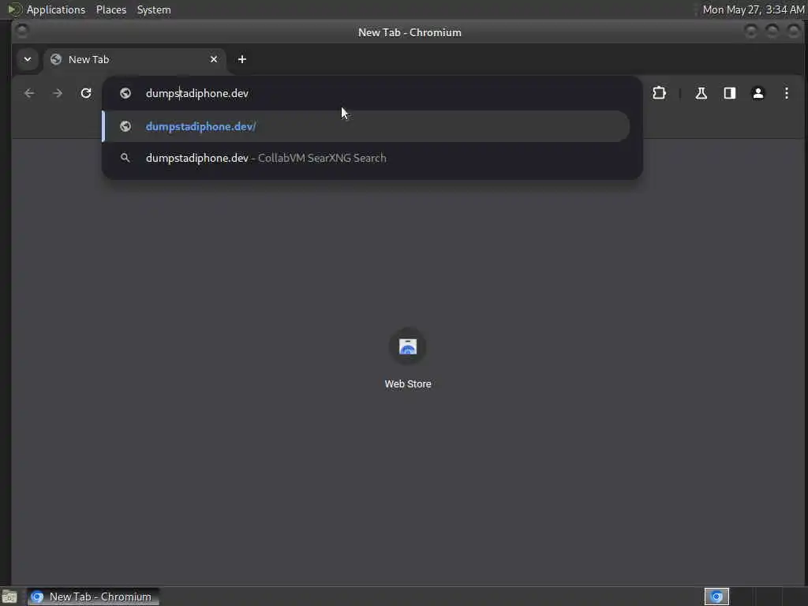808x606 pixels.
Task: Open a new tab with plus button
Action: pos(241,59)
